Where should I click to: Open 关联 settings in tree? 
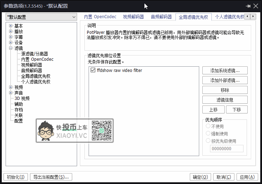[x=18, y=115]
